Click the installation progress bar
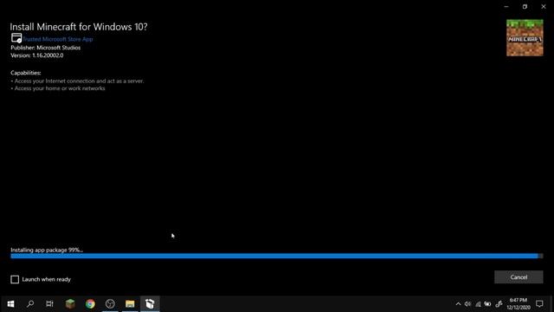Image resolution: width=554 pixels, height=312 pixels. pyautogui.click(x=277, y=256)
